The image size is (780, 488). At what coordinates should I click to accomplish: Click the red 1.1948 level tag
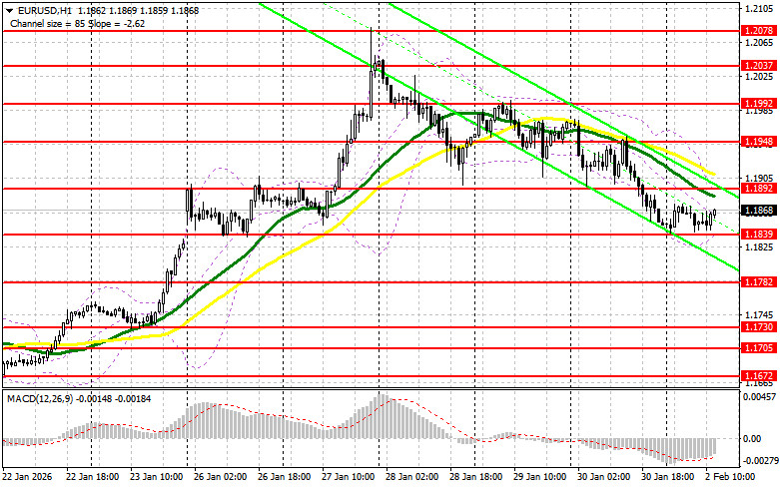pyautogui.click(x=759, y=142)
